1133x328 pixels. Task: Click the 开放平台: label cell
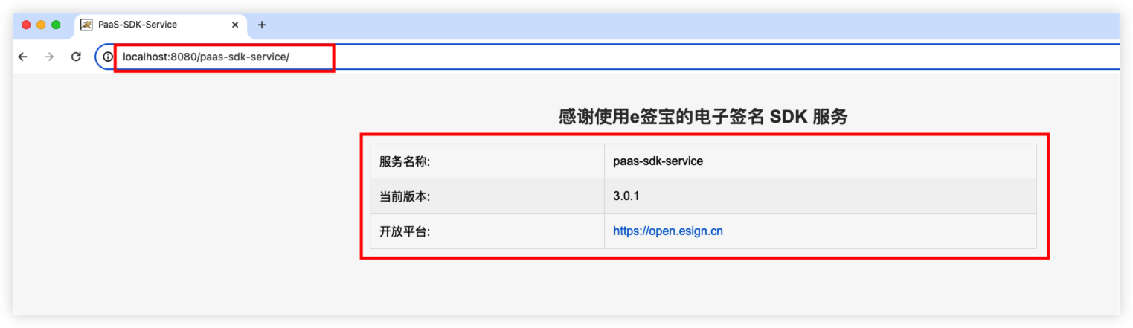point(487,231)
